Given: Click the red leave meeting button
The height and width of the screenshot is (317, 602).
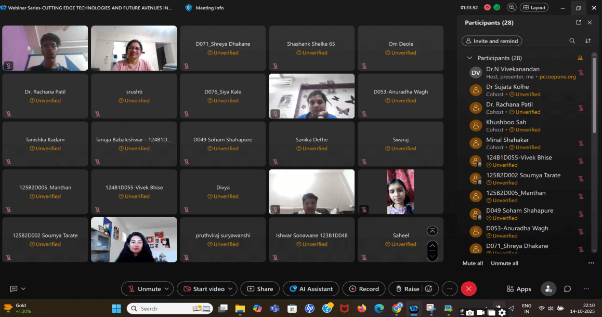Looking at the screenshot, I should tap(468, 289).
